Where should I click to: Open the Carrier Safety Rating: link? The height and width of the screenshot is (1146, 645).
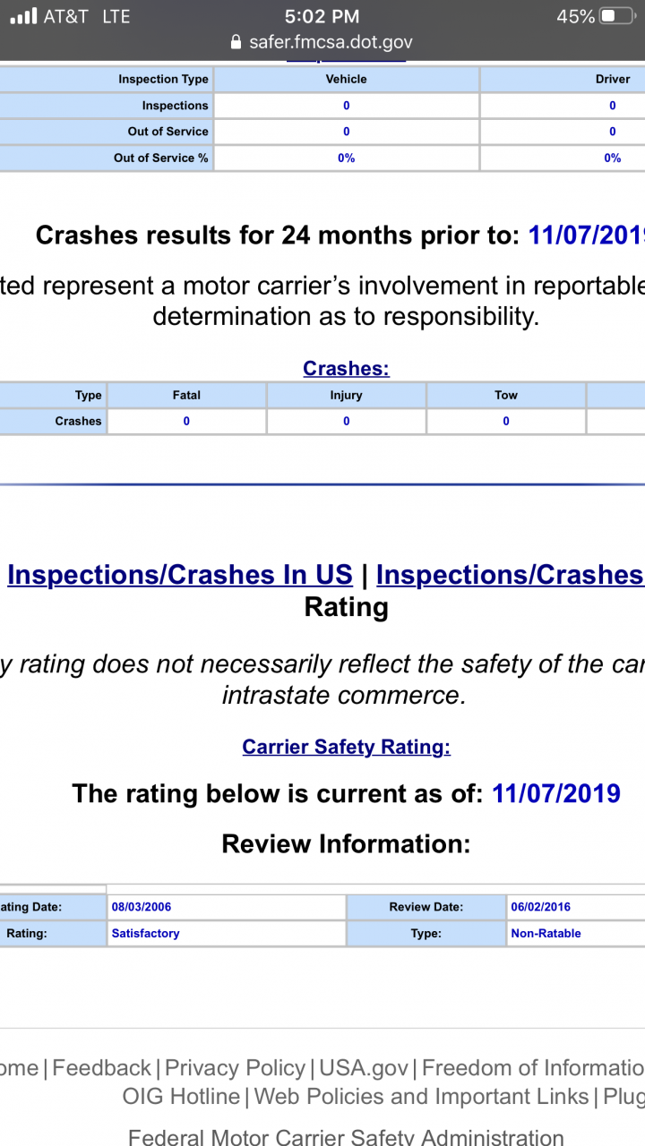click(346, 747)
